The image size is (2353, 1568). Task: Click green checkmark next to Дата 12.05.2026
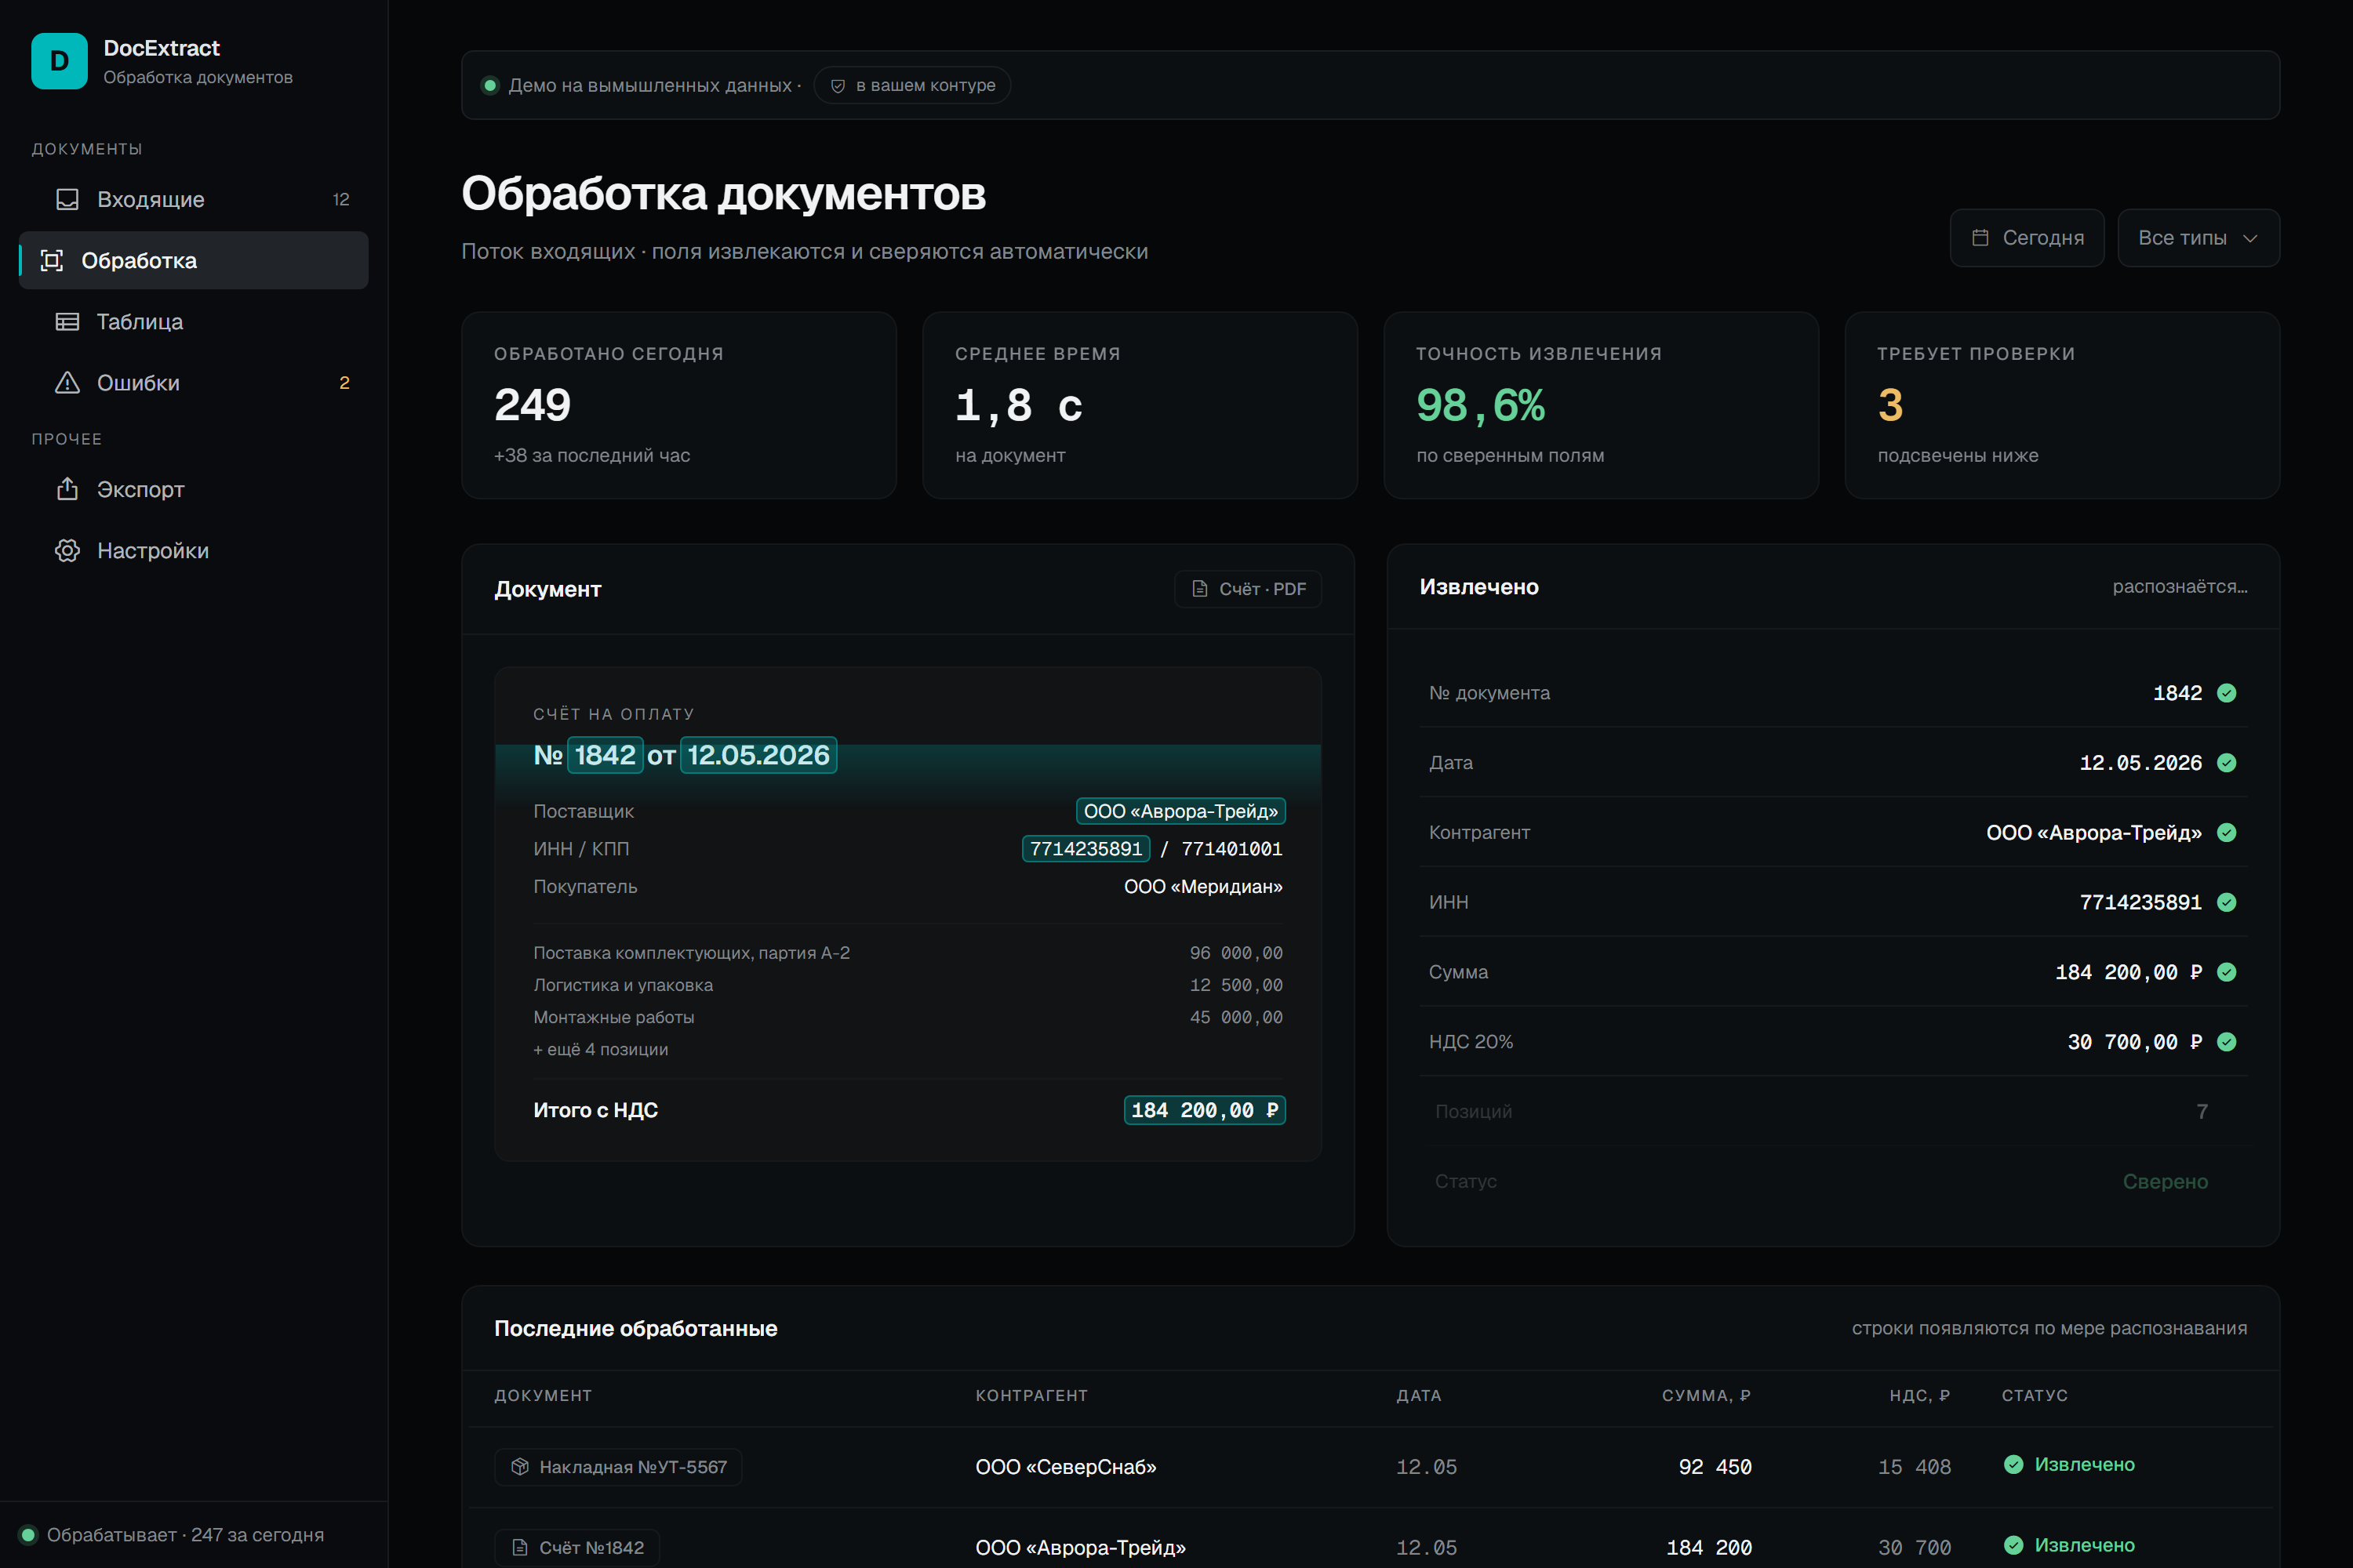point(2226,763)
